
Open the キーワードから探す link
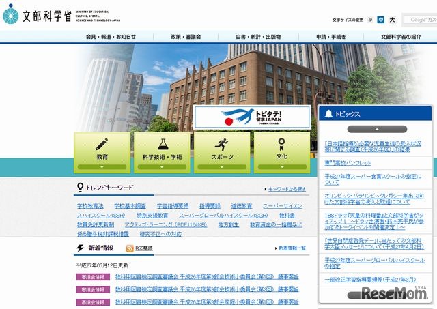(x=287, y=190)
